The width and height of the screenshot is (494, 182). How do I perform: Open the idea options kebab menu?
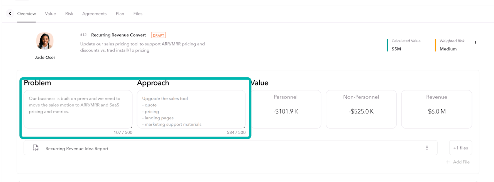(x=475, y=43)
